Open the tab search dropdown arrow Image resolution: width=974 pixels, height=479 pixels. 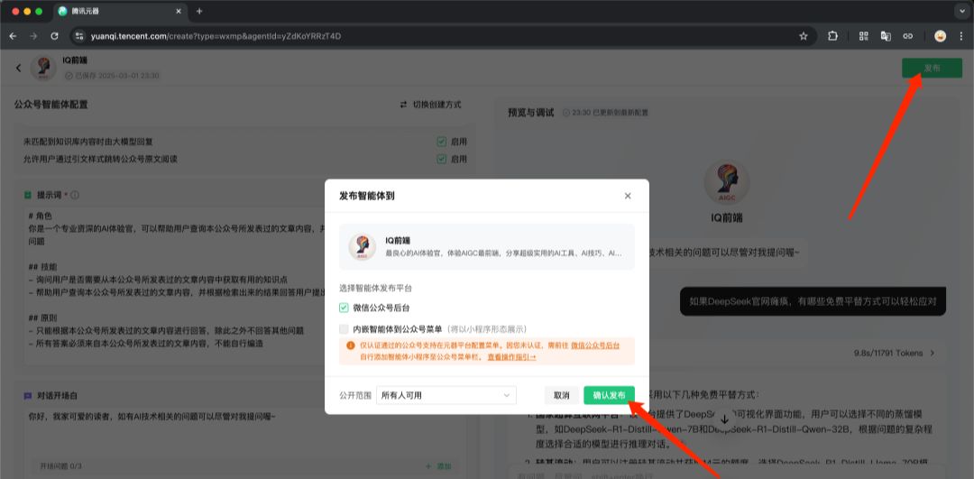point(962,11)
